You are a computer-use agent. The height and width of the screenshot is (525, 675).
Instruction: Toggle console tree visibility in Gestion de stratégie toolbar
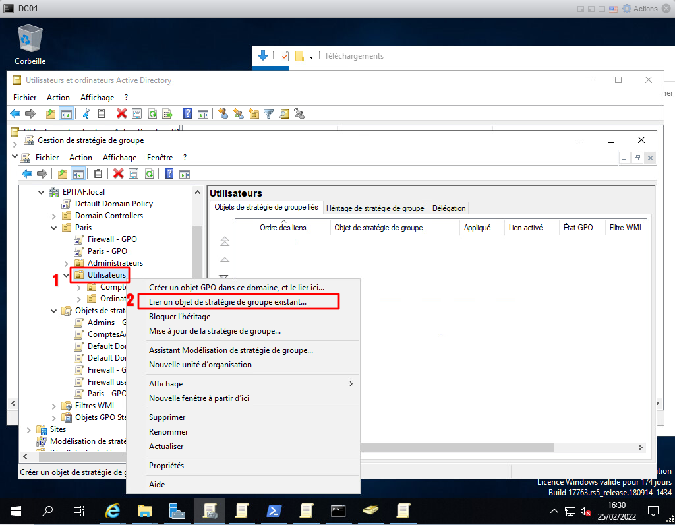pos(78,173)
